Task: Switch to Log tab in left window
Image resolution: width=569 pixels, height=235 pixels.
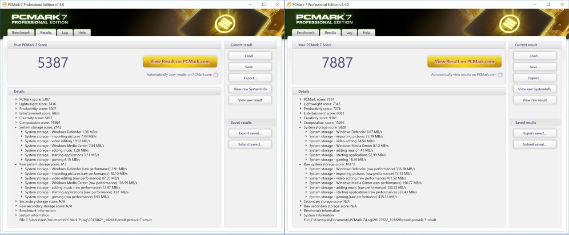Action: [65, 32]
